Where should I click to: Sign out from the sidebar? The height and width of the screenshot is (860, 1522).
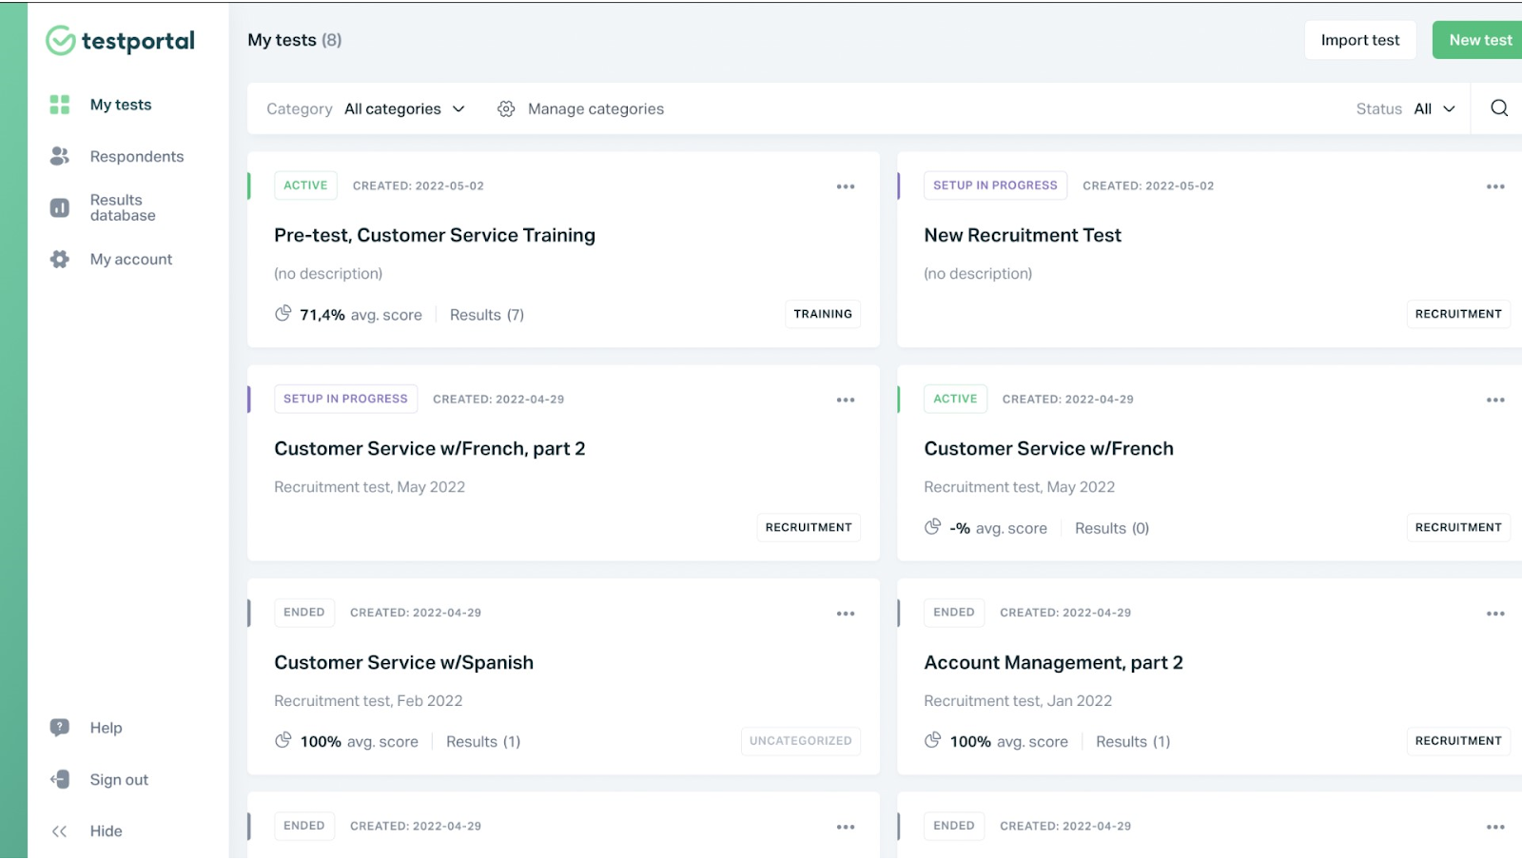pos(118,780)
